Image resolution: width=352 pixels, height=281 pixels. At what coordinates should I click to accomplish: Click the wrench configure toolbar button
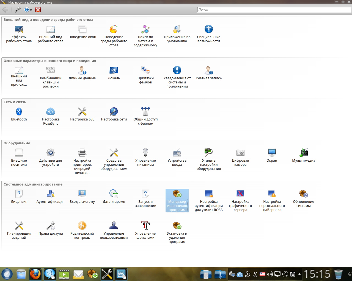[x=18, y=10]
